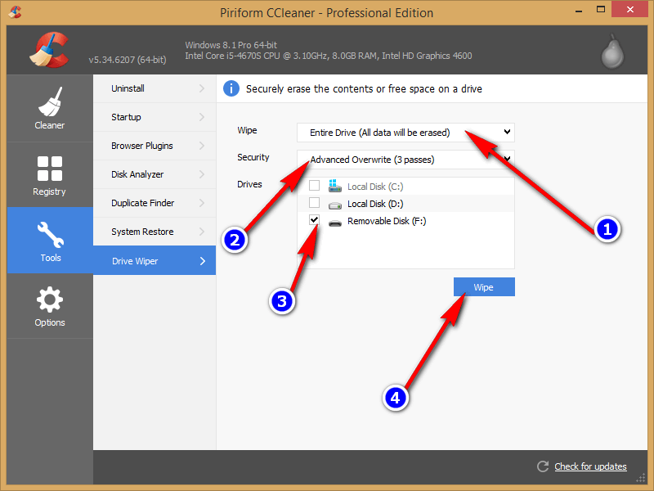Click the Local Disk (C:) Windows drive icon

point(334,186)
